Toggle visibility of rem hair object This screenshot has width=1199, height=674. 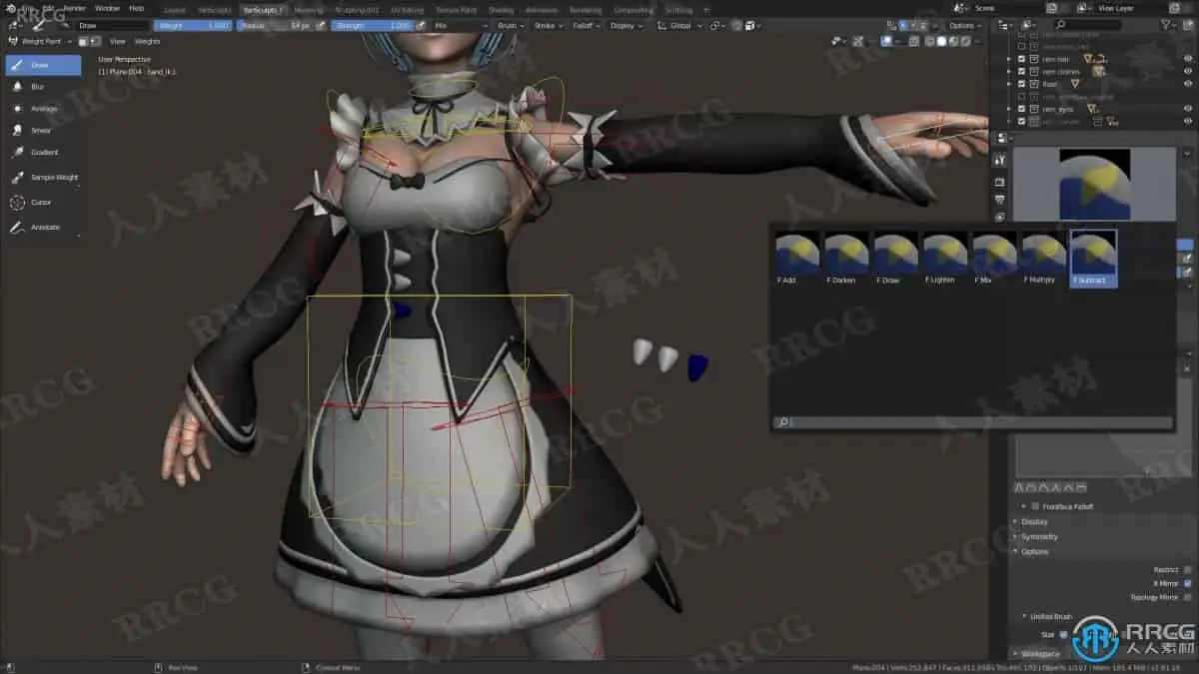point(1188,59)
